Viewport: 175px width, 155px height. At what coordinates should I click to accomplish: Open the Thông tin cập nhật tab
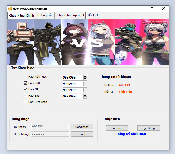70,15
